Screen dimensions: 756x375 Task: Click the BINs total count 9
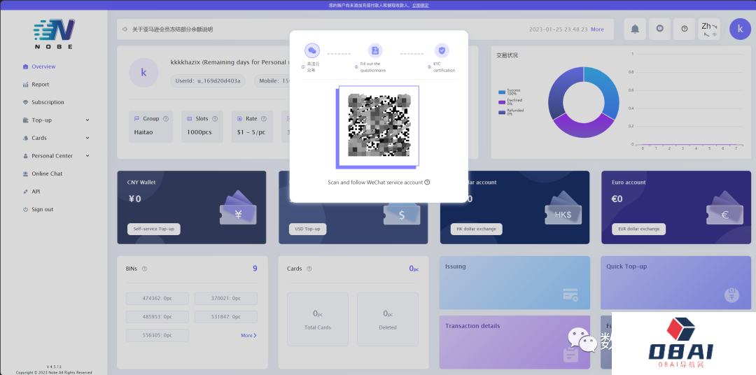pyautogui.click(x=255, y=269)
